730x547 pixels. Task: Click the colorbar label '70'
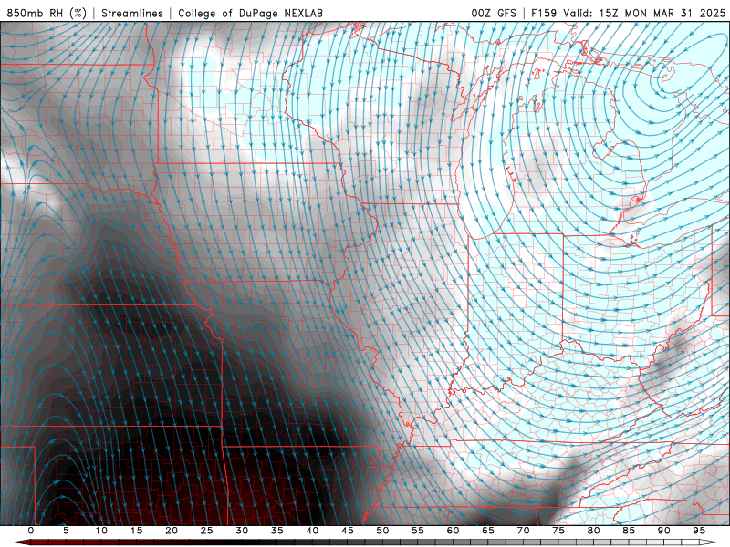click(x=523, y=531)
